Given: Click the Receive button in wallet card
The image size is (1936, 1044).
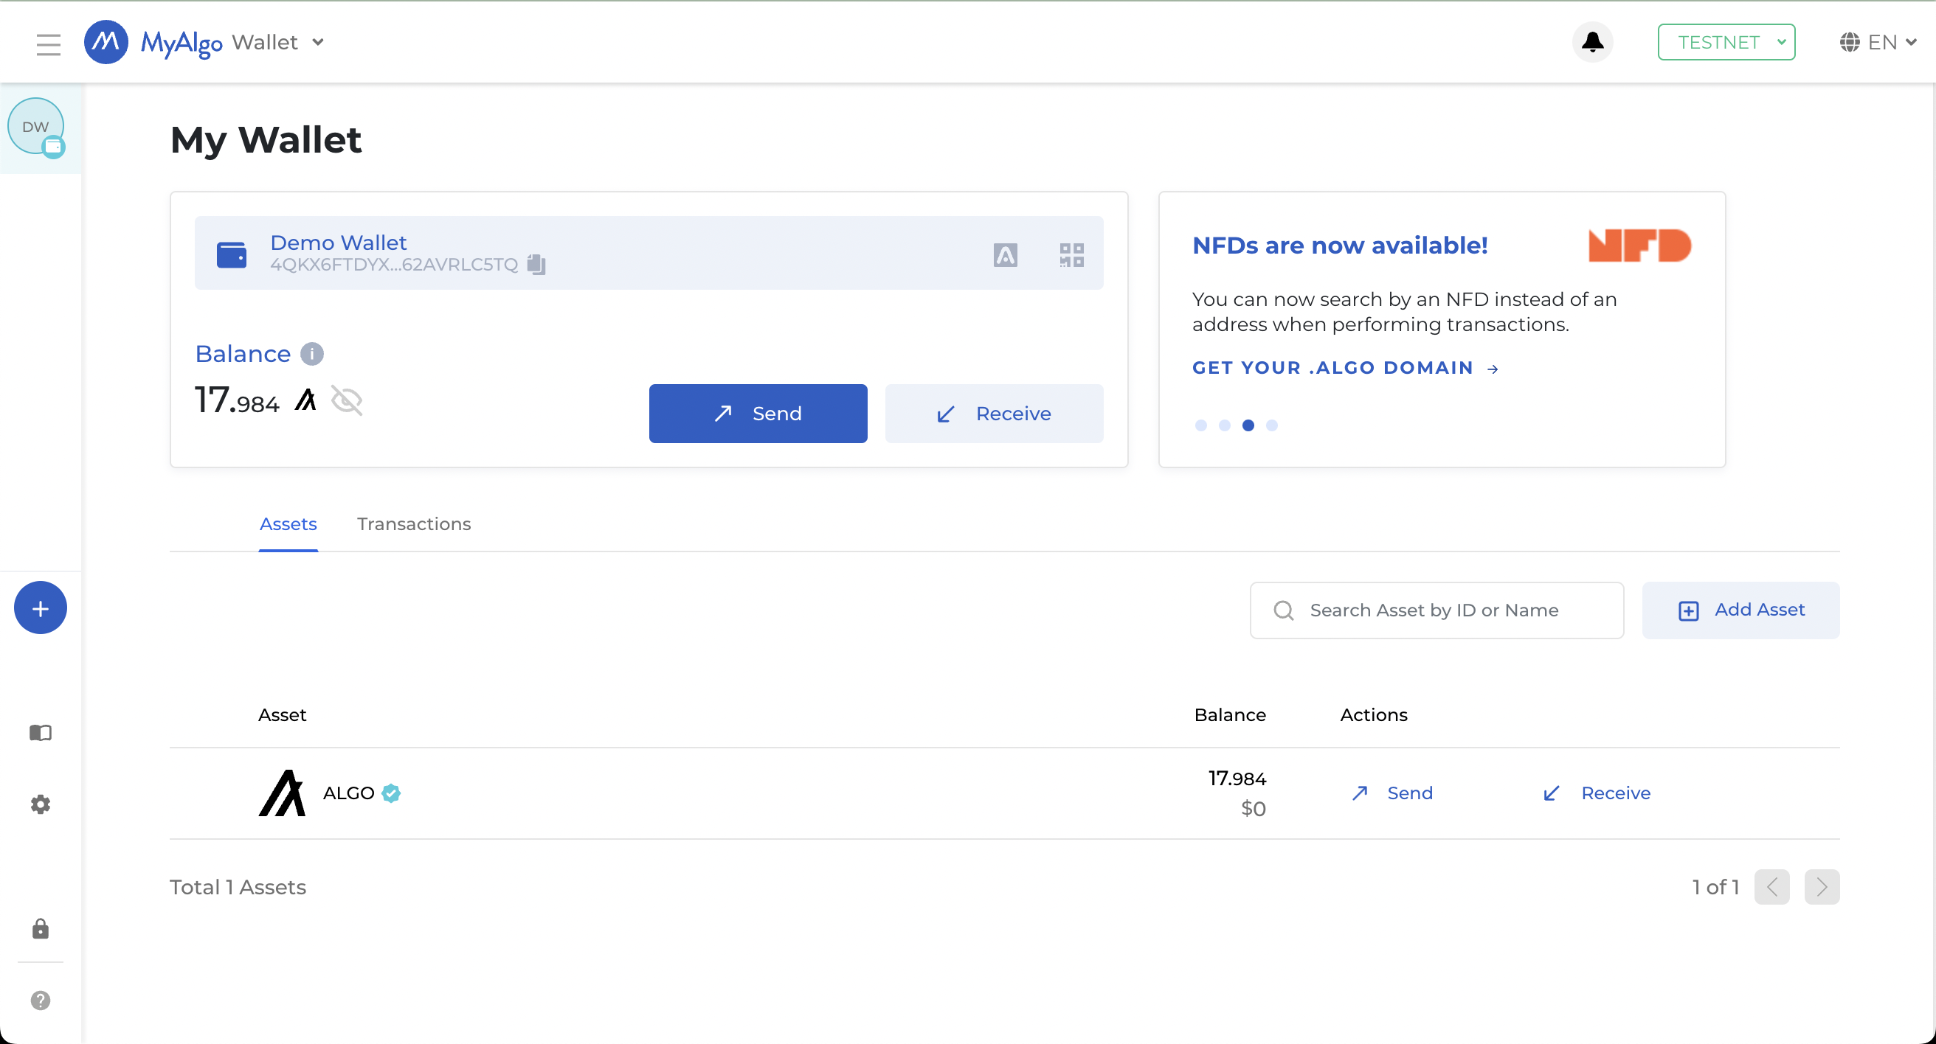Looking at the screenshot, I should tap(994, 414).
